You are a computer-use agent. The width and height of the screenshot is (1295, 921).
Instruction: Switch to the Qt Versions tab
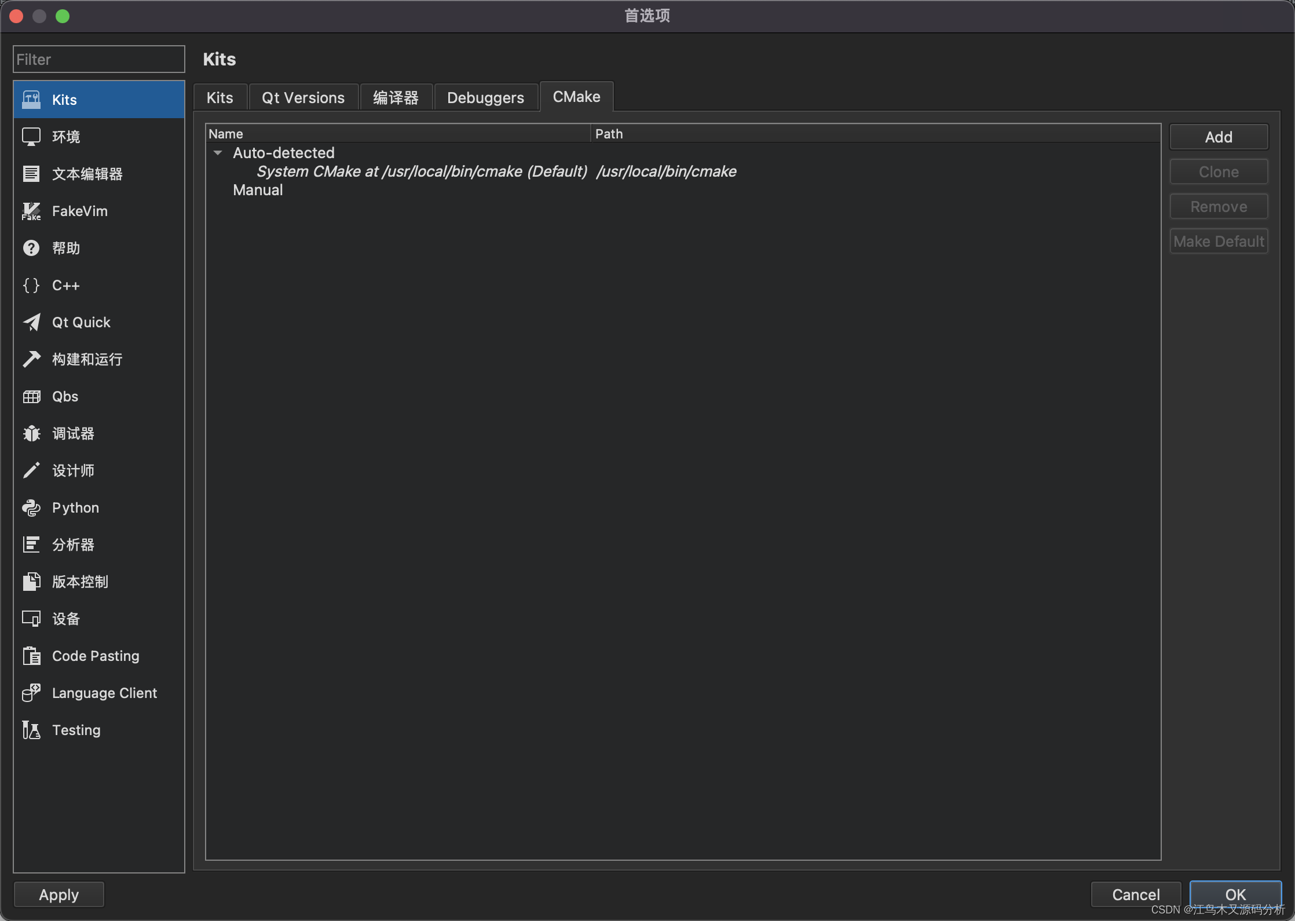point(303,97)
